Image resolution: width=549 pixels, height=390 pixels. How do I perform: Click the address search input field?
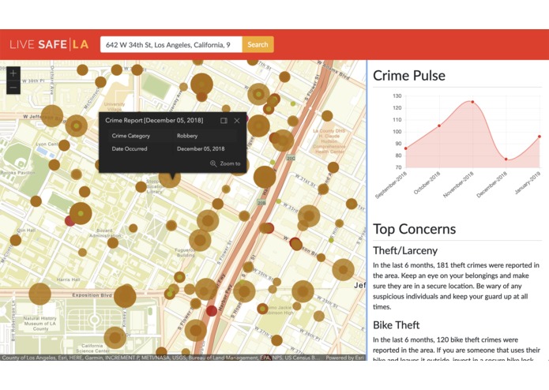tap(171, 44)
